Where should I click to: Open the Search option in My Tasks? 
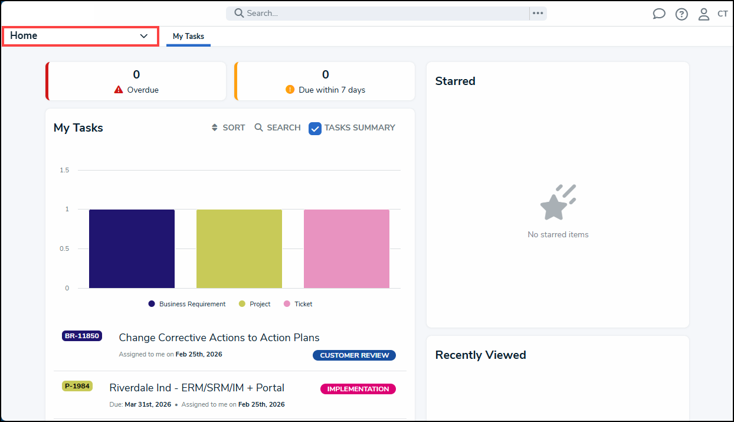[277, 127]
